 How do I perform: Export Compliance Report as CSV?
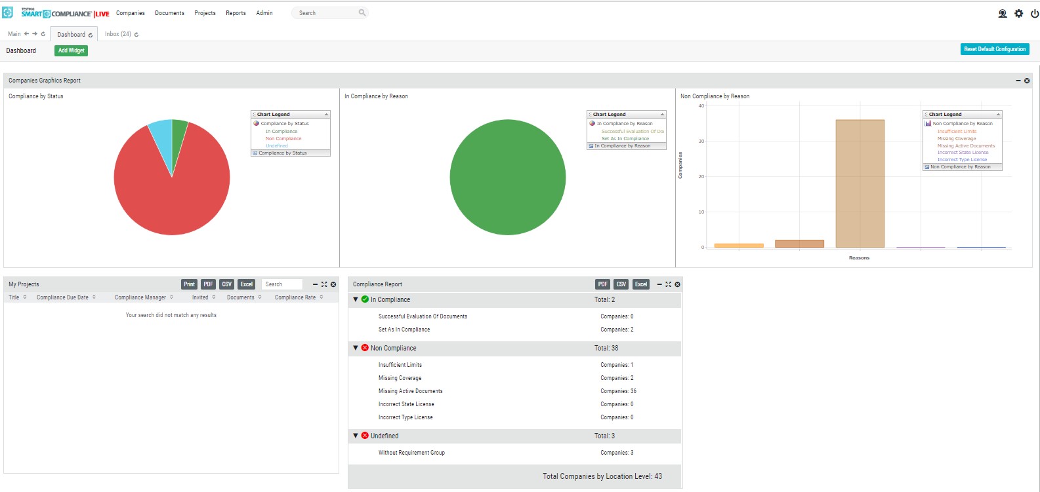(x=621, y=284)
